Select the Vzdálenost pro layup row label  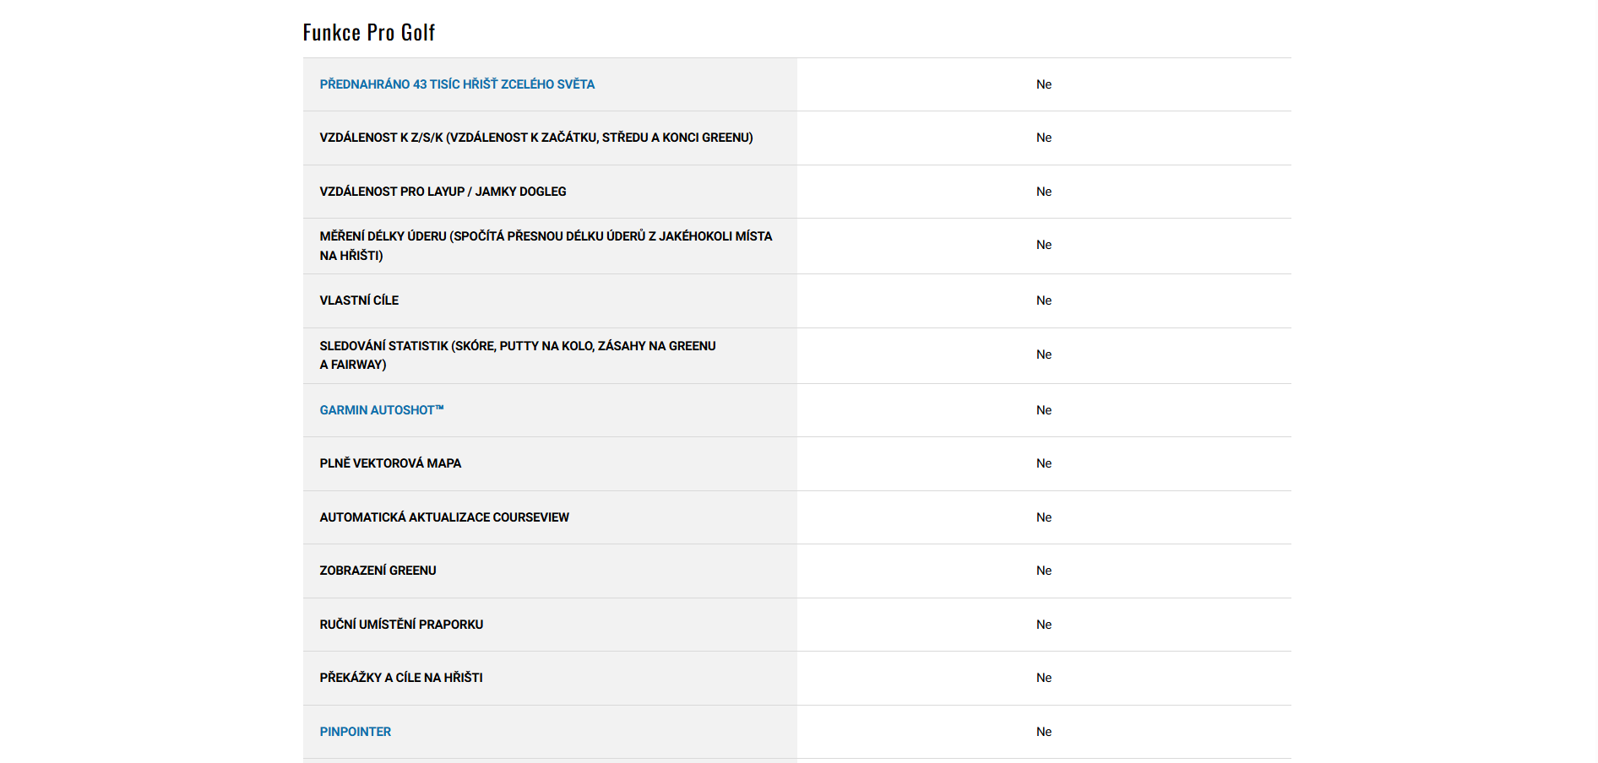(x=443, y=192)
